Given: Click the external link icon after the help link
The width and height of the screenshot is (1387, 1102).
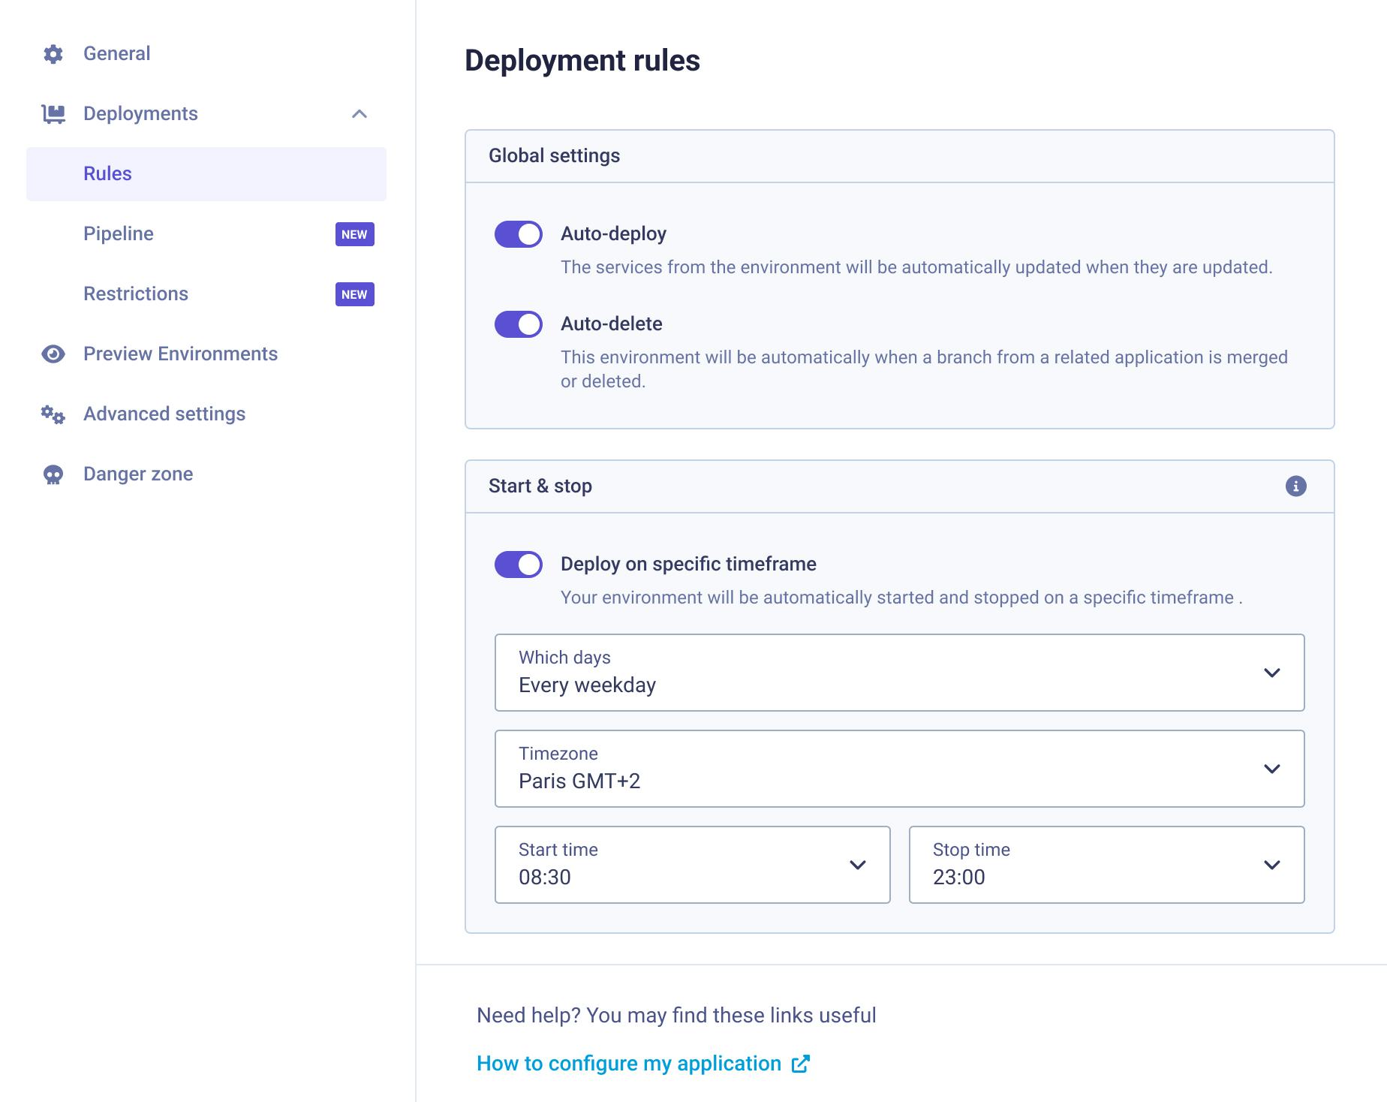Looking at the screenshot, I should (800, 1063).
